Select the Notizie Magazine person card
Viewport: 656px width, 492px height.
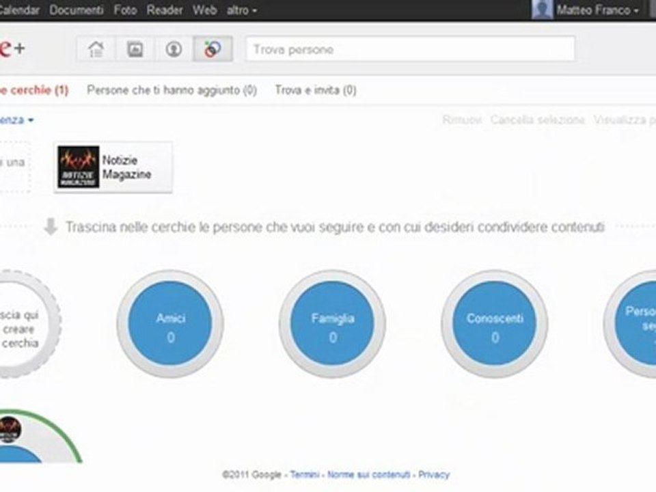click(x=113, y=167)
